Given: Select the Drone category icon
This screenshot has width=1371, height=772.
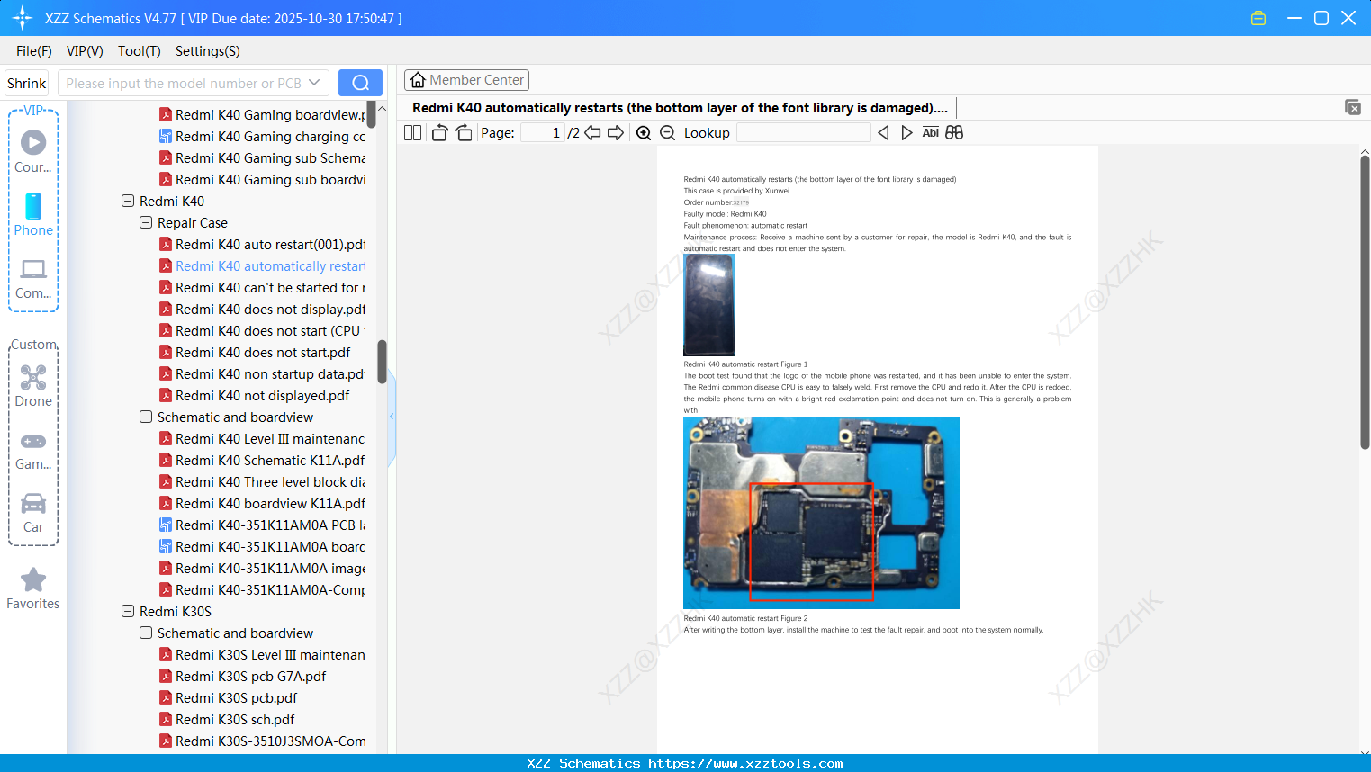Looking at the screenshot, I should 33,385.
